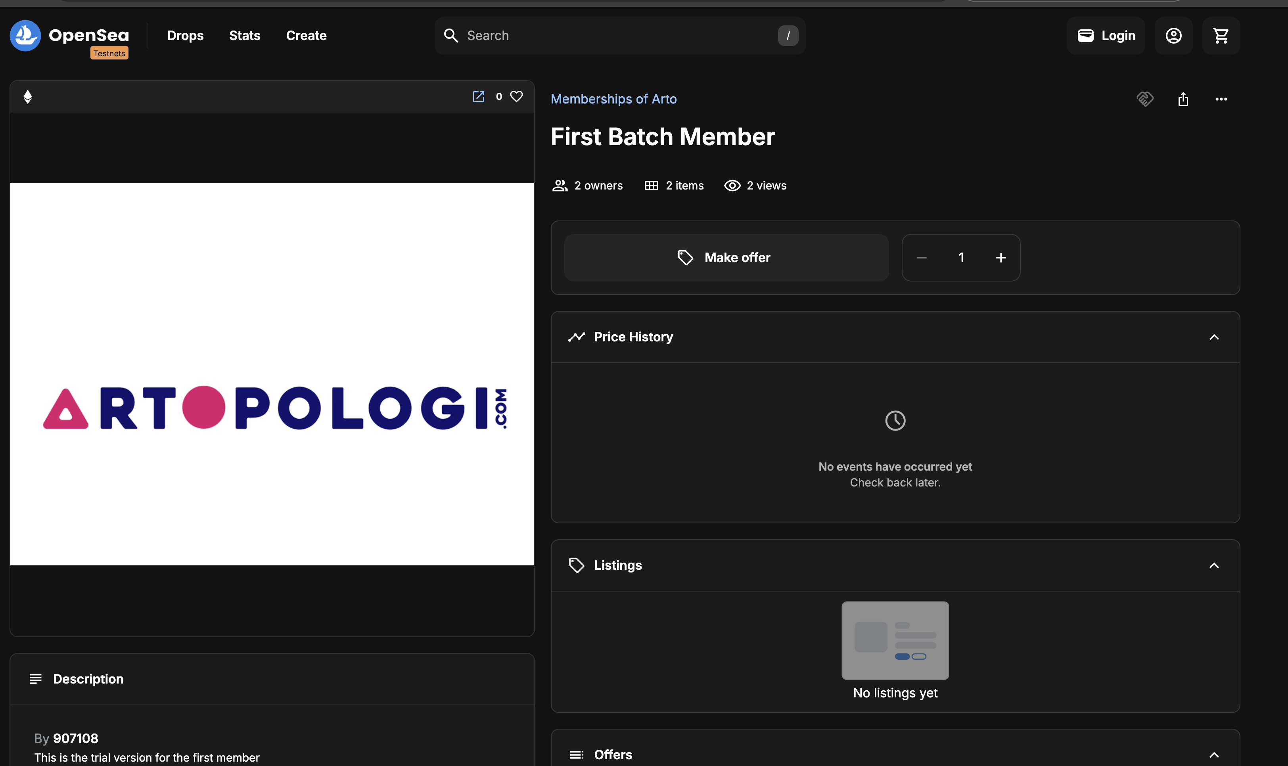Open the NFT in a new window icon
The image size is (1288, 766).
pyautogui.click(x=478, y=96)
